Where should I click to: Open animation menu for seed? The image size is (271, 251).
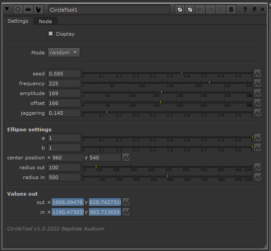coord(258,74)
